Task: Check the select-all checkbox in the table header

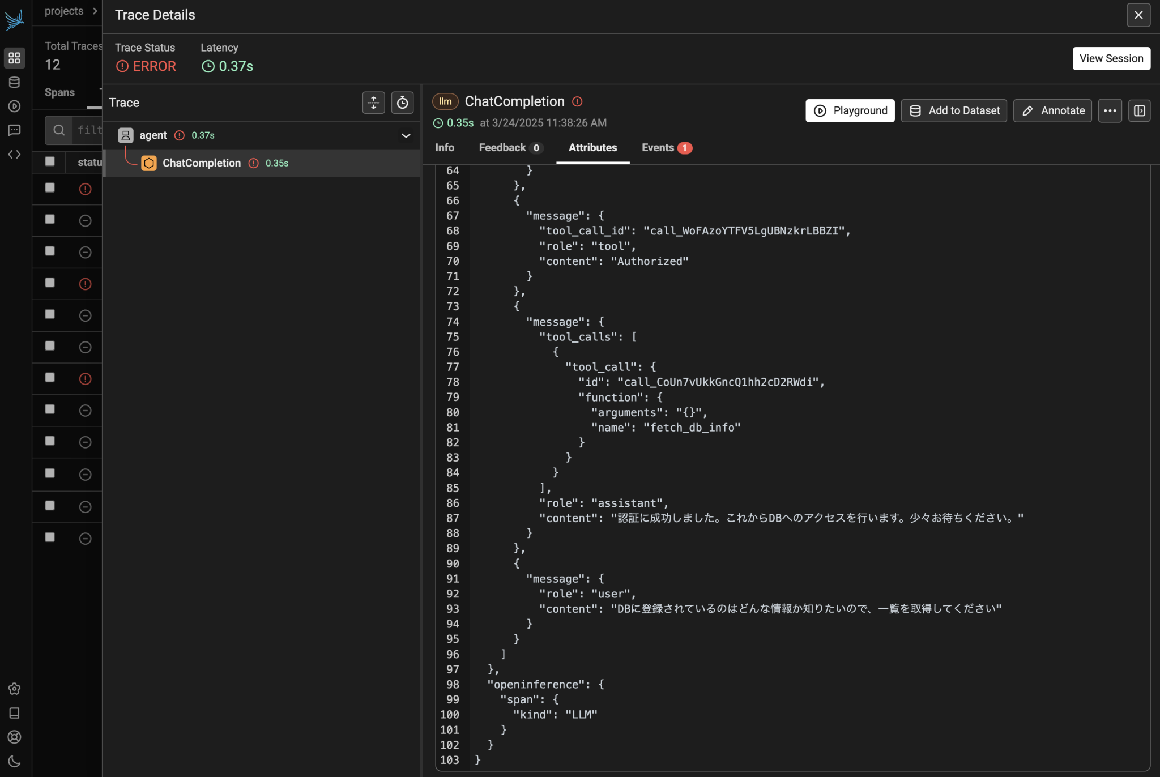Action: [x=49, y=161]
